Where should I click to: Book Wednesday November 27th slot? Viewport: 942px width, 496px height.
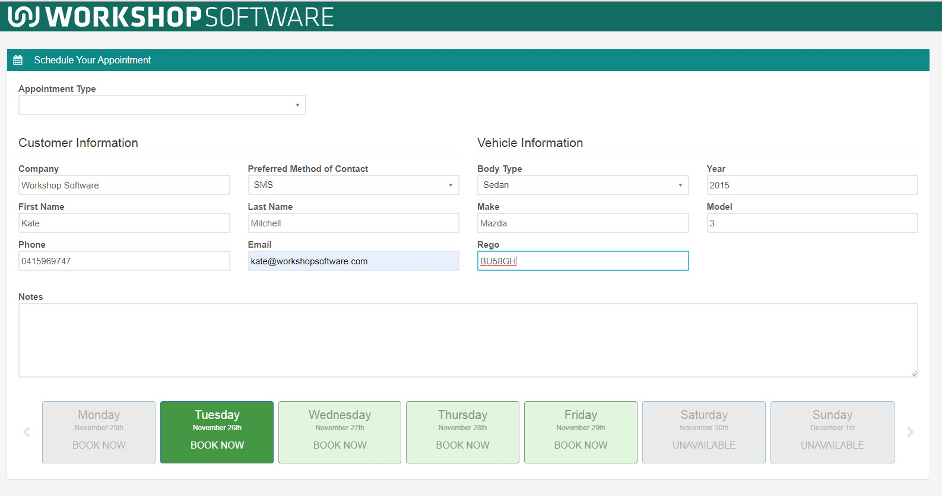340,432
